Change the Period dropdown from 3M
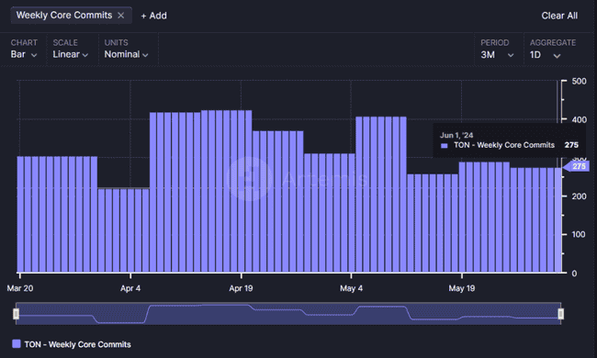Image resolution: width=597 pixels, height=358 pixels. [x=497, y=55]
